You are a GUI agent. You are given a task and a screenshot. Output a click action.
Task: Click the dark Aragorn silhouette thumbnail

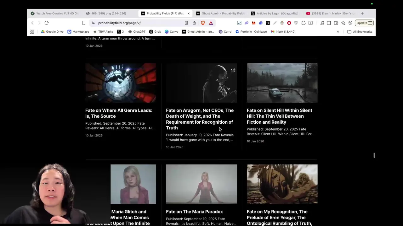(x=201, y=83)
